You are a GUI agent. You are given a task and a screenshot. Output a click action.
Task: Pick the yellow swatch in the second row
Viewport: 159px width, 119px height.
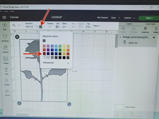coord(64,50)
